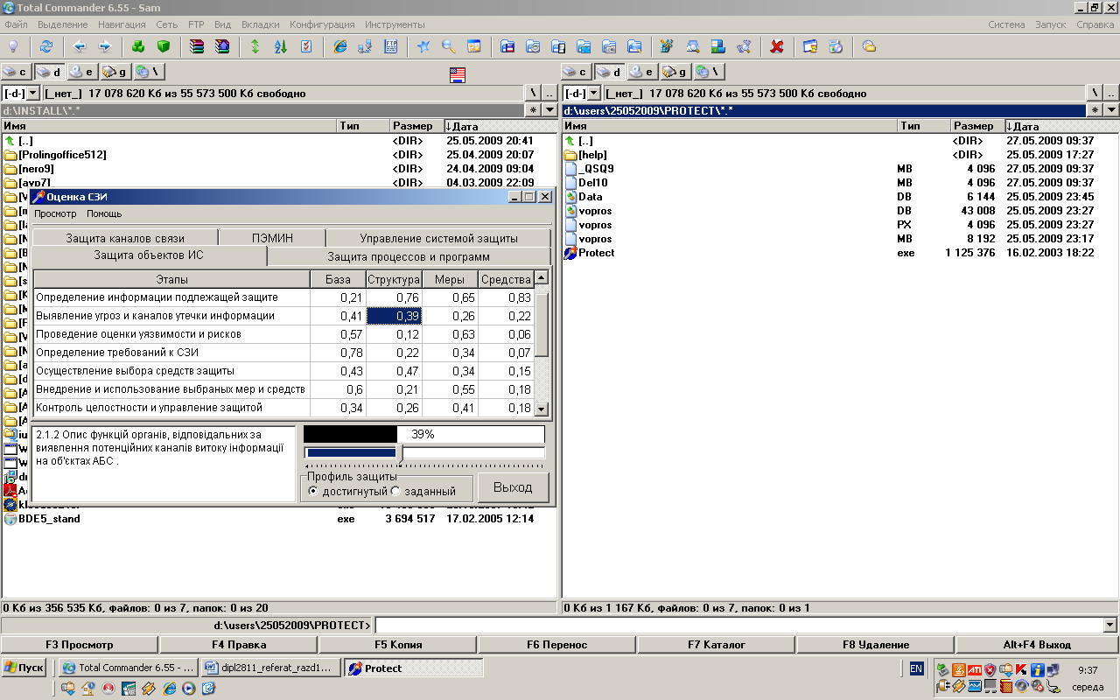Screen dimensions: 1120x700
Task: Click the slider thumb under the progress bar
Action: [401, 453]
